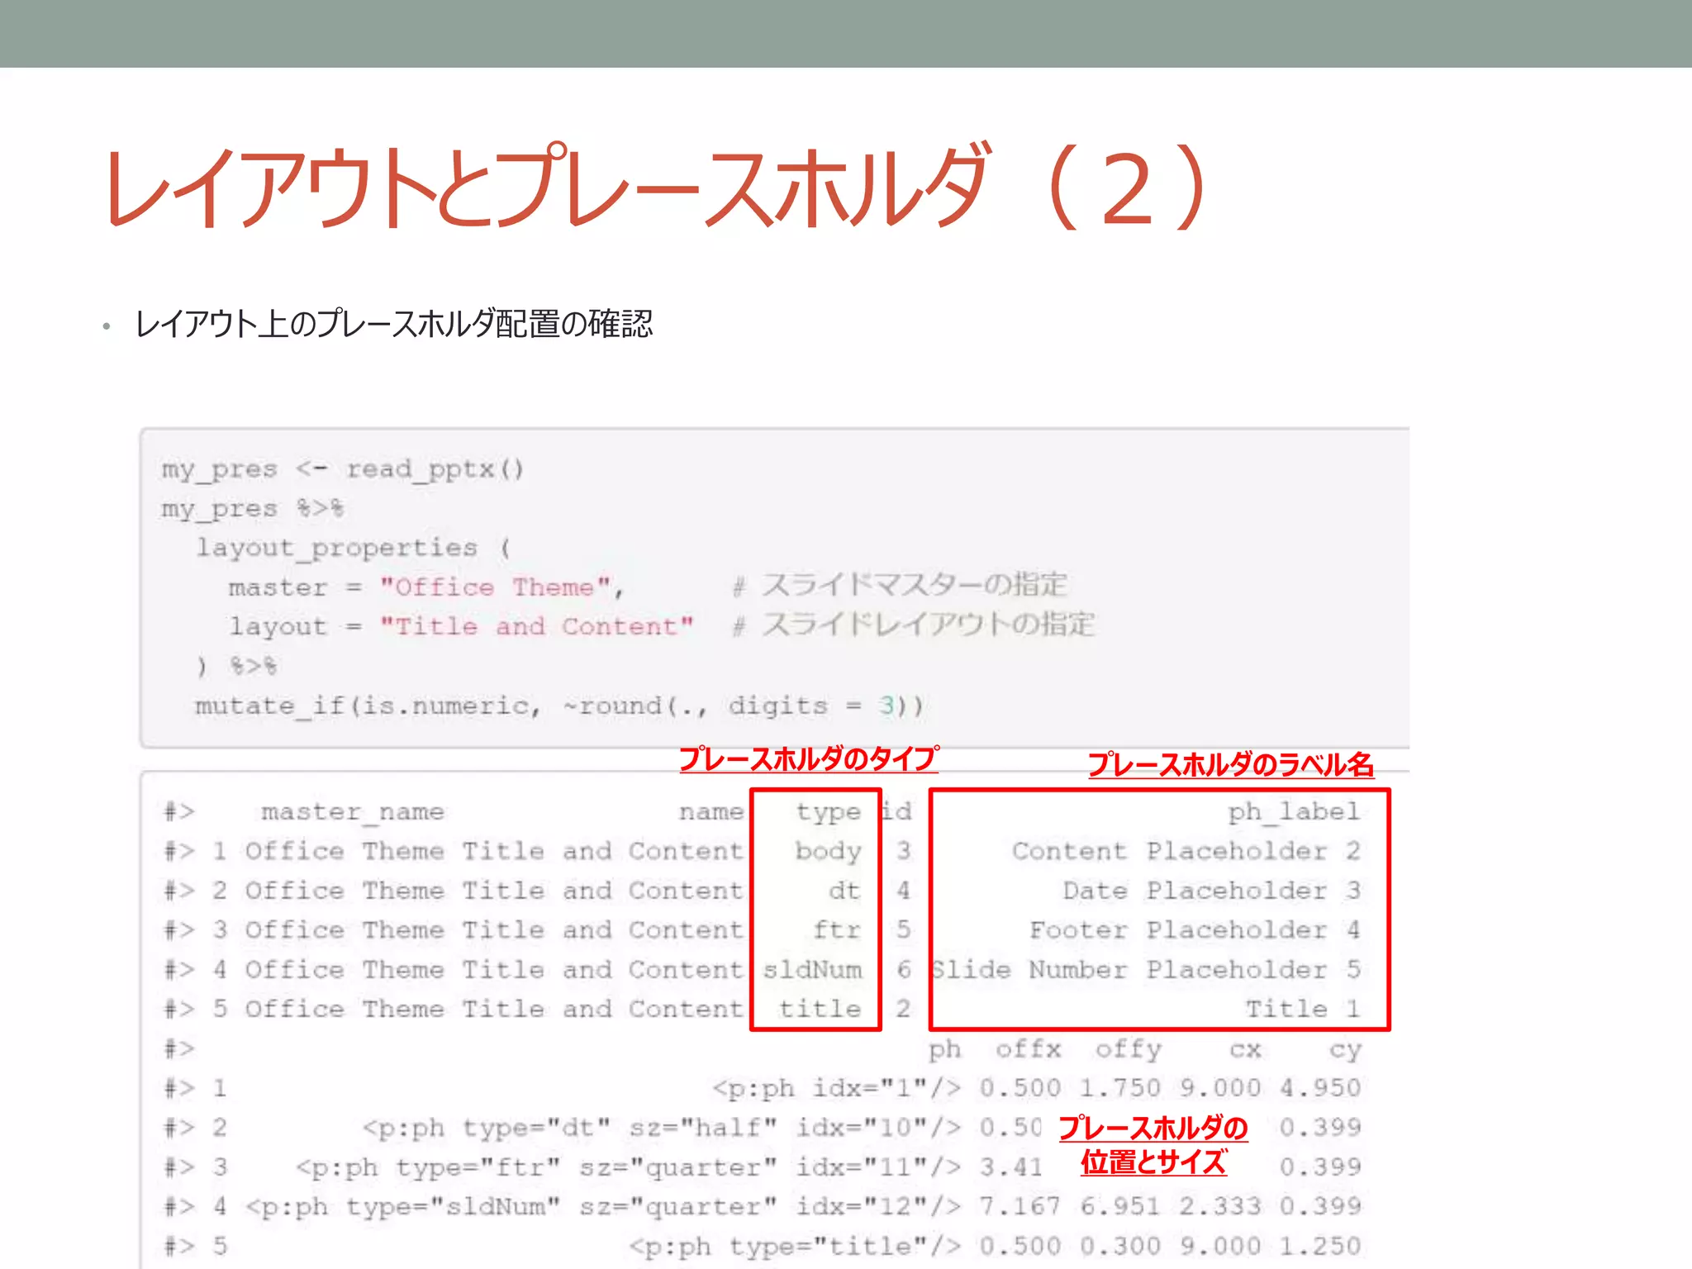
Task: Click the master_name column header
Action: [x=353, y=812]
